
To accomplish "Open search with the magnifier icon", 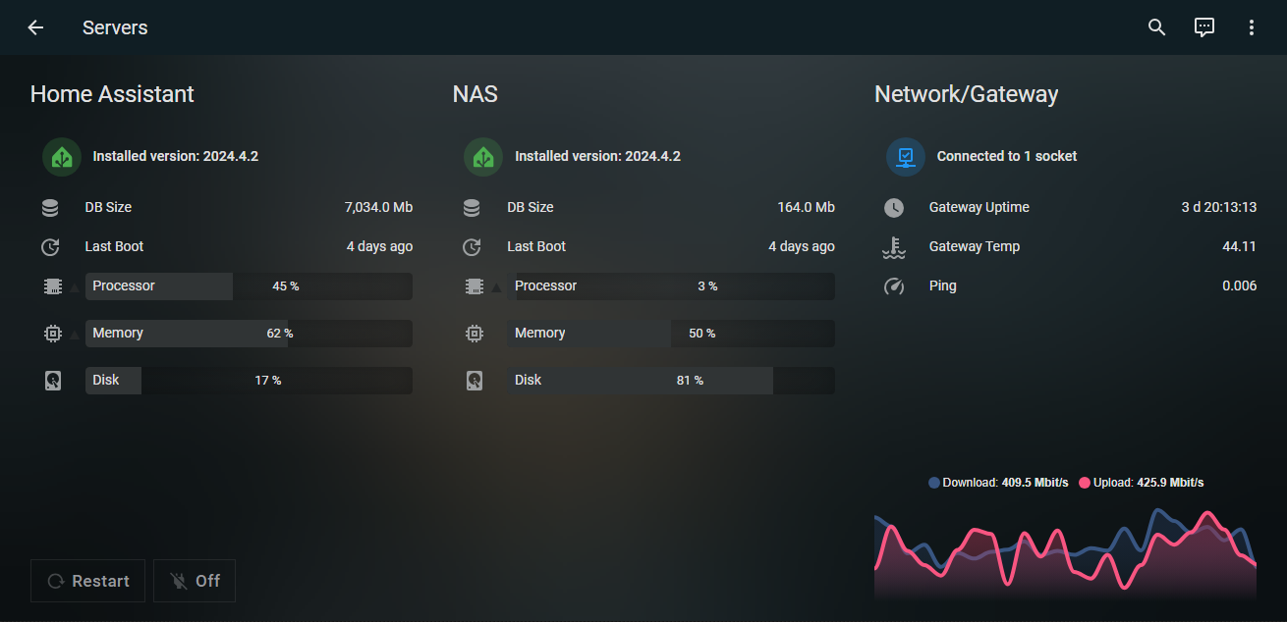I will tap(1157, 27).
